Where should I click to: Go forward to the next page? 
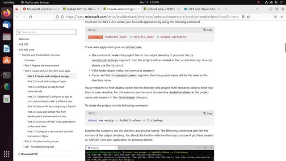click(x=24, y=17)
